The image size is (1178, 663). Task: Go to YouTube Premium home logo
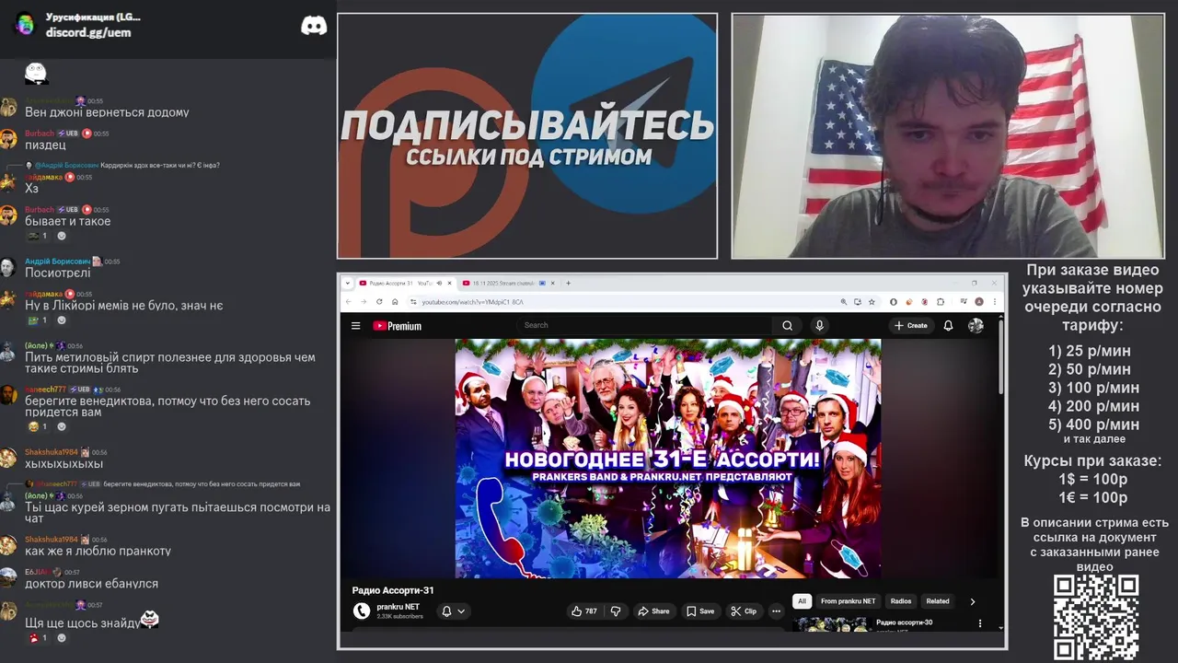pos(397,326)
